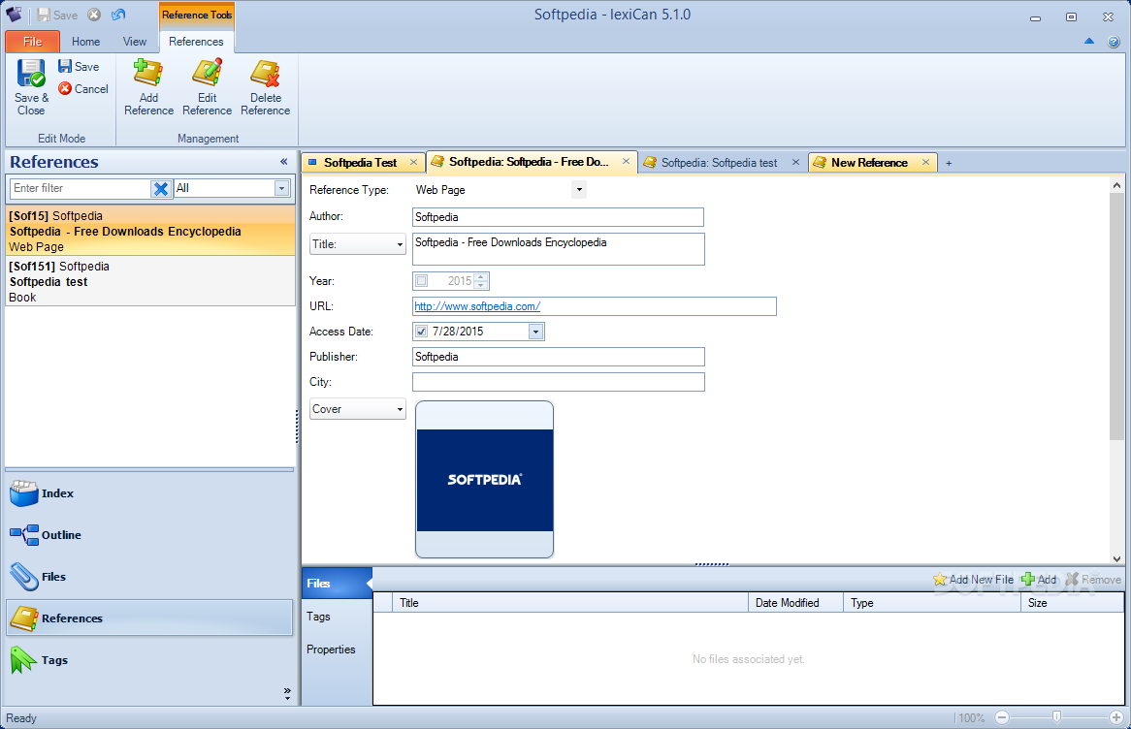Screen dimensions: 1131x729
Task: Expand navigation pane options chevron
Action: (287, 694)
